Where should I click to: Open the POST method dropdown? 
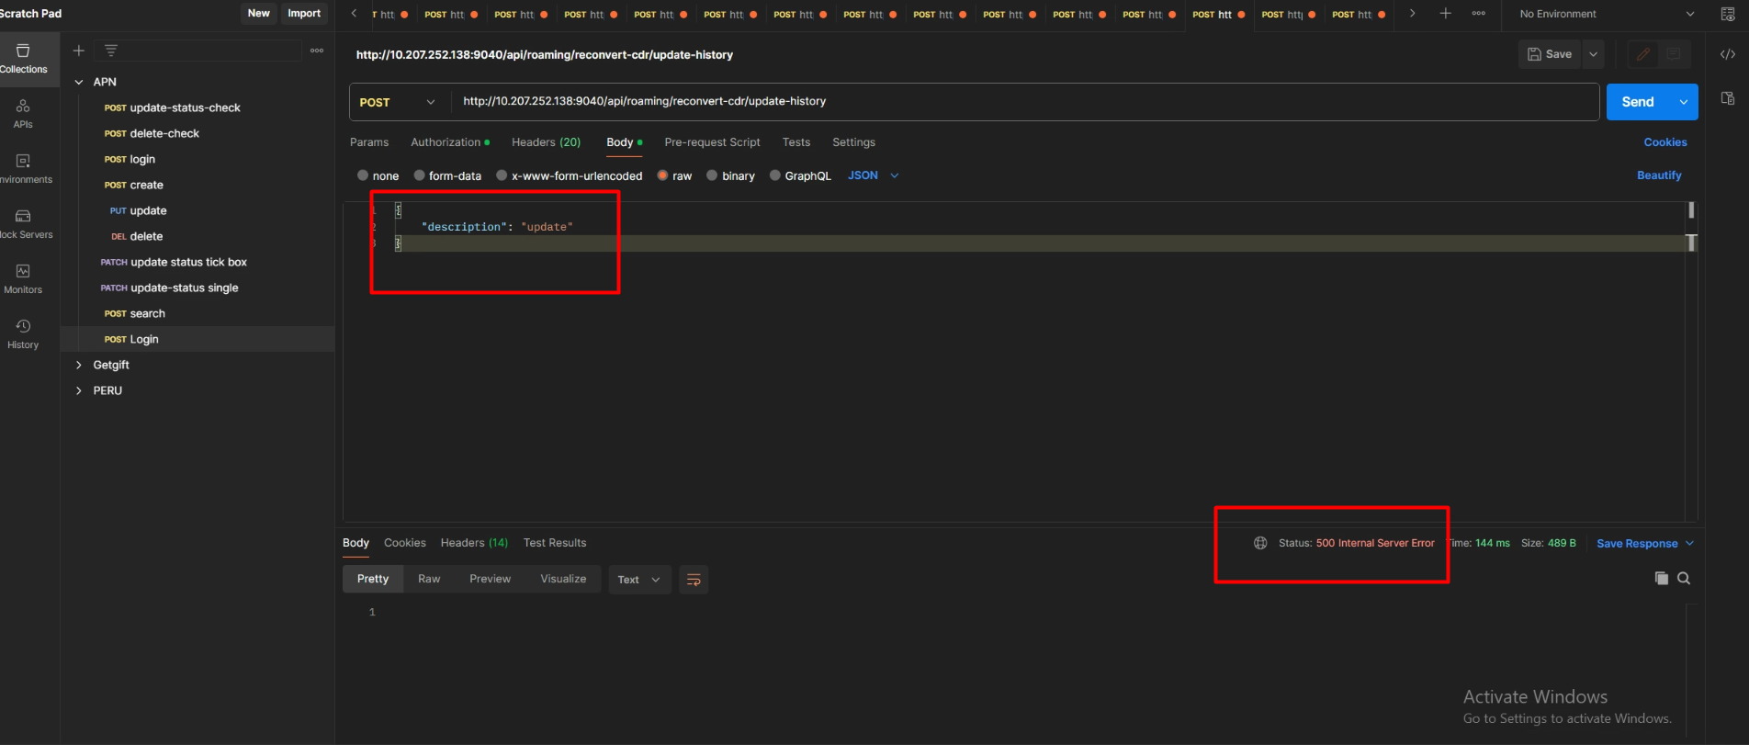point(399,102)
